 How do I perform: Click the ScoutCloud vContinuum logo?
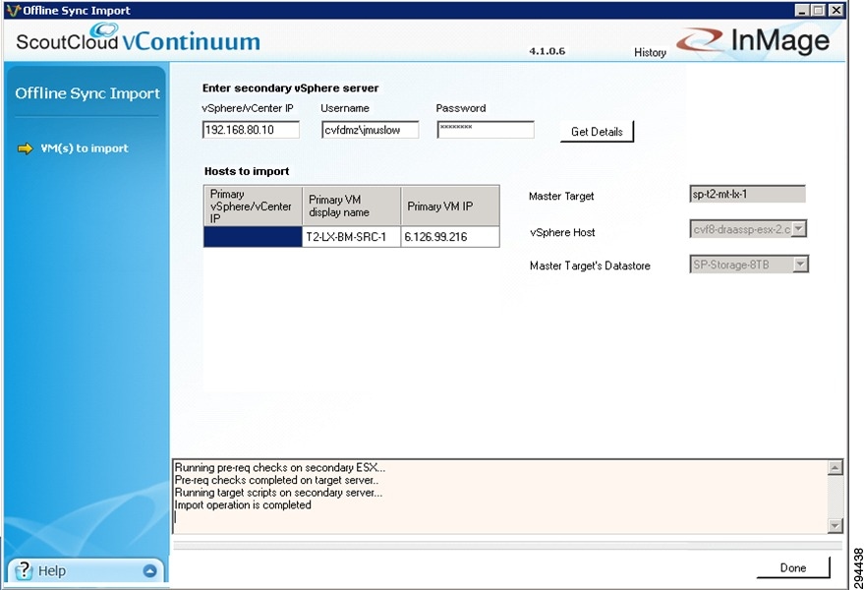tap(138, 38)
